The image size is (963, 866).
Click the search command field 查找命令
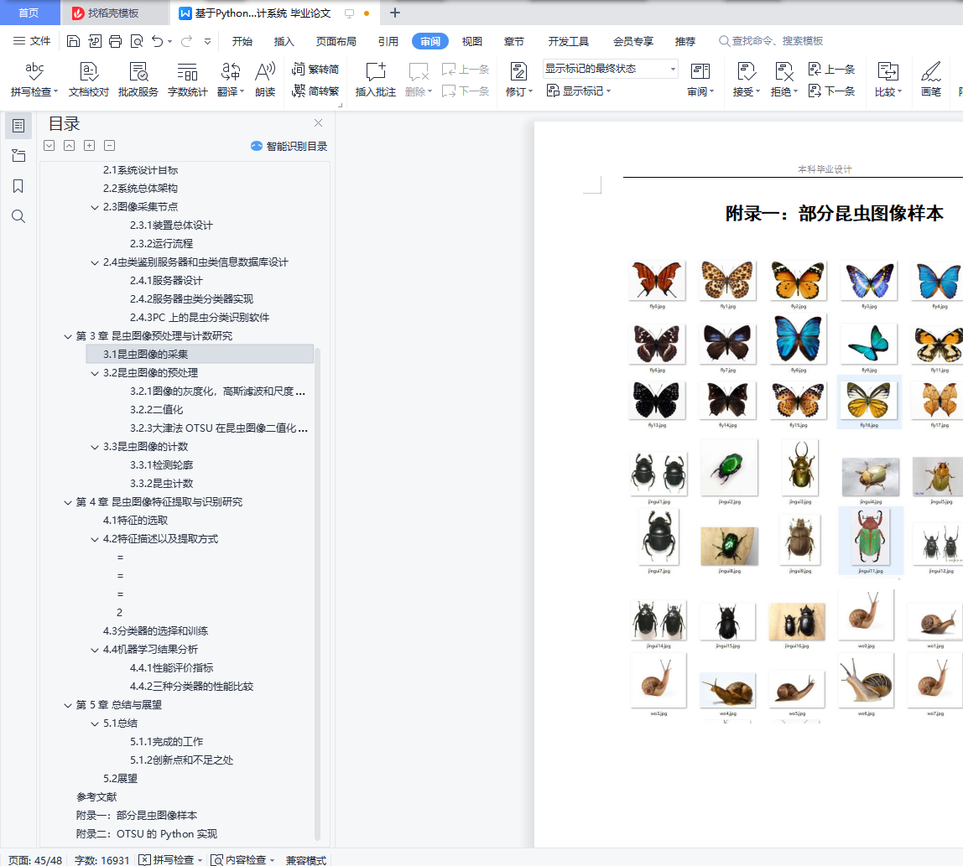tap(772, 41)
